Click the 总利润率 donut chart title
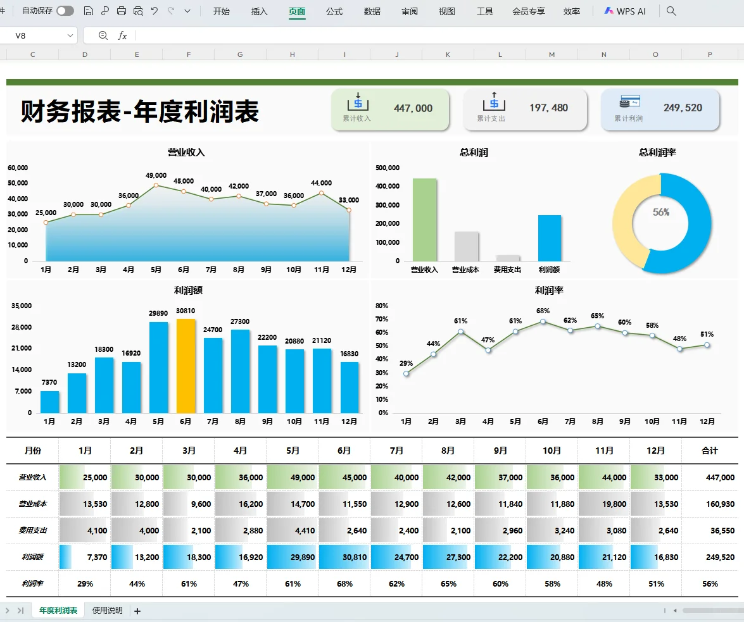744x622 pixels. pos(657,152)
